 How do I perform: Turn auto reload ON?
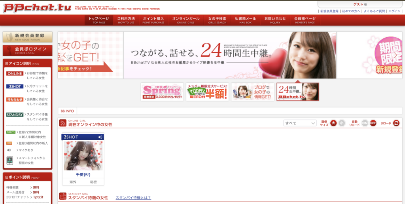click(x=364, y=123)
